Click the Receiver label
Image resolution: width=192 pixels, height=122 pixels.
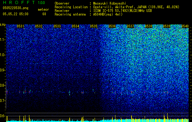(62, 11)
